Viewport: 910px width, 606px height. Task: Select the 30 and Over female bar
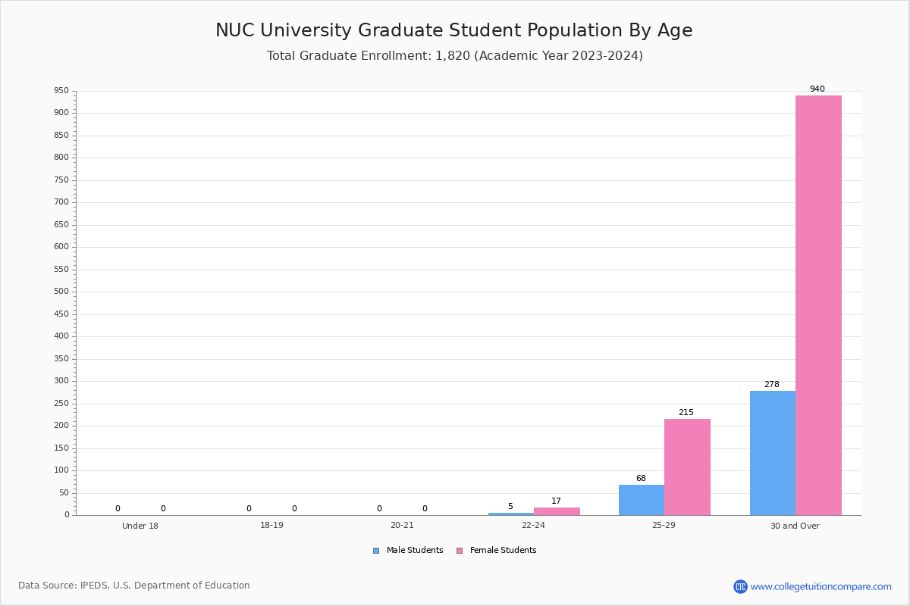click(818, 305)
